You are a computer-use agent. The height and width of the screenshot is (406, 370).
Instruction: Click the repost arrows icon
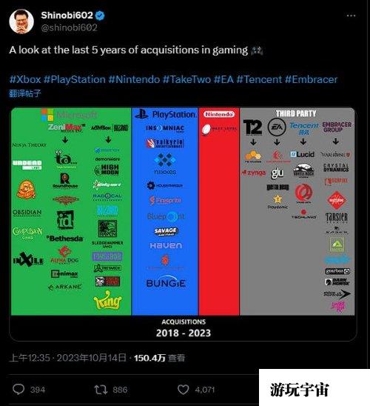[101, 390]
